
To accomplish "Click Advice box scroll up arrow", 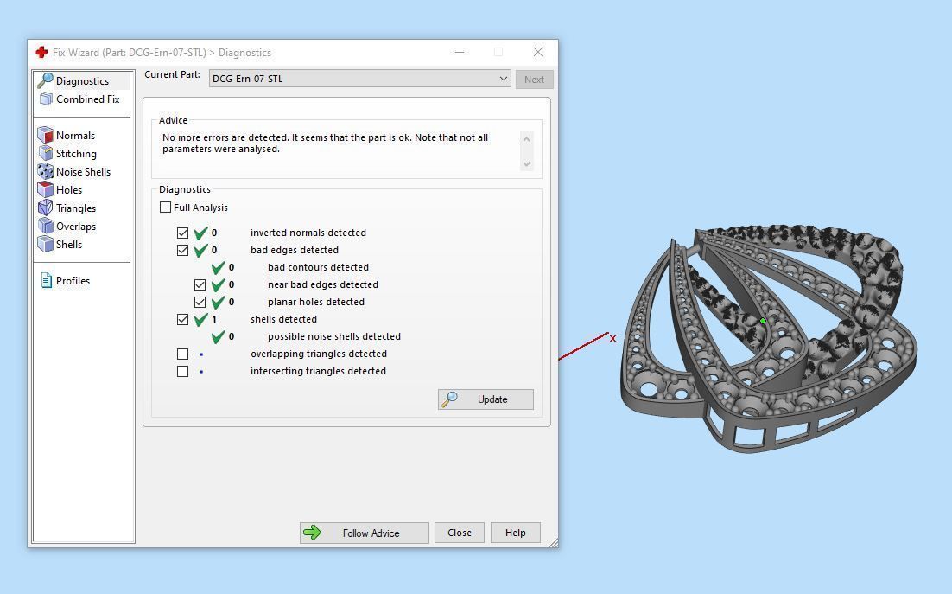I will [526, 139].
